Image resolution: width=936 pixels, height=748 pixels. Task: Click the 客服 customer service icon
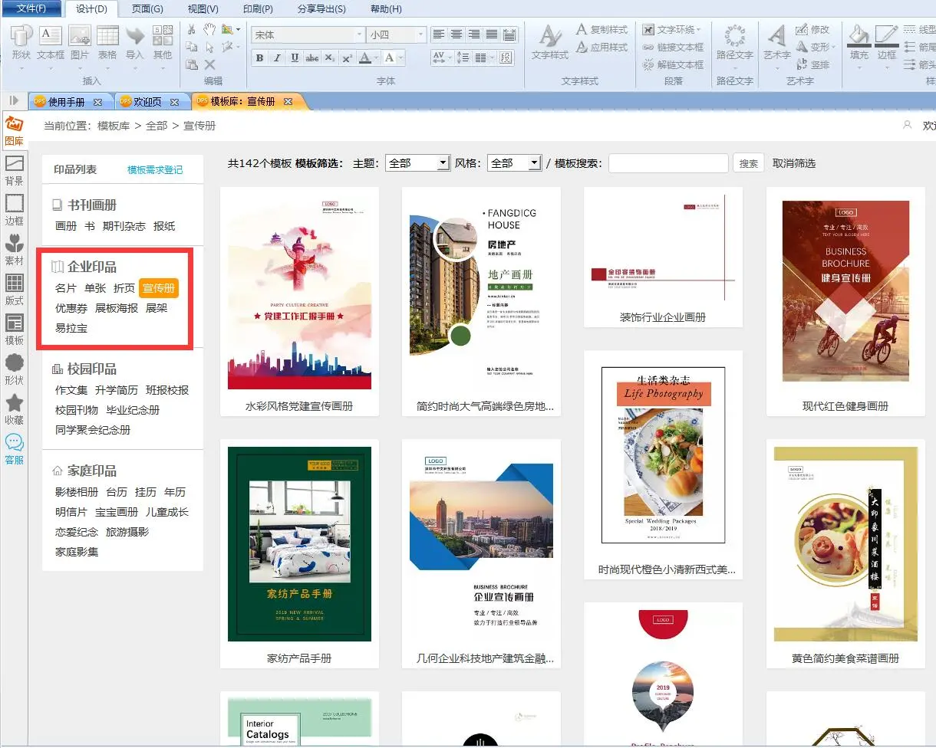tap(14, 449)
